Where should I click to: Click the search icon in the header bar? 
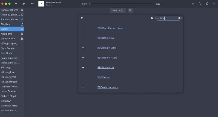pyautogui.click(x=200, y=4)
